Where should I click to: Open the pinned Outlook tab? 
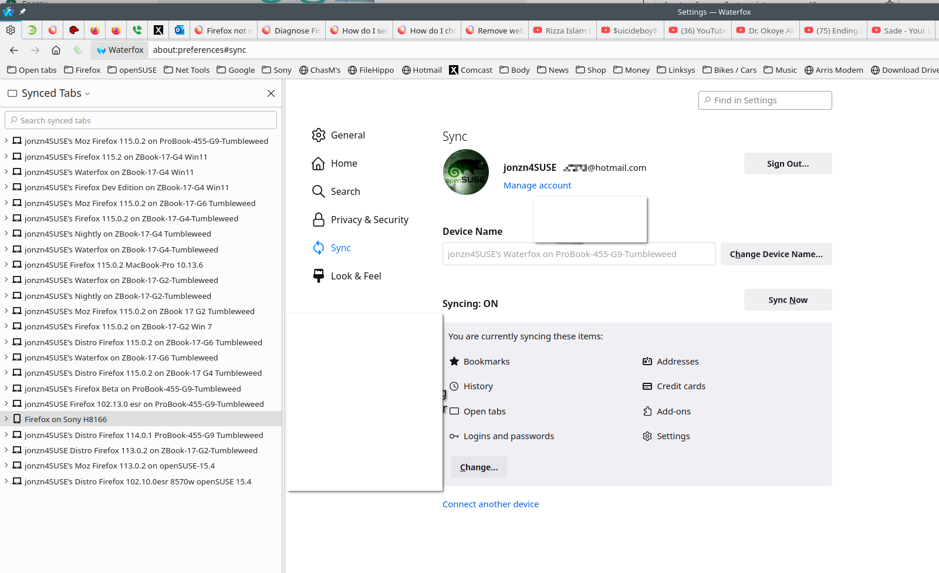coord(180,30)
